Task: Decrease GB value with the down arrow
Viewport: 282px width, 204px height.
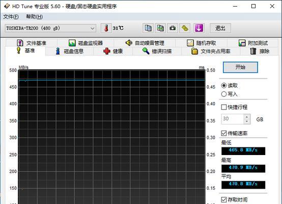Action: pyautogui.click(x=247, y=121)
